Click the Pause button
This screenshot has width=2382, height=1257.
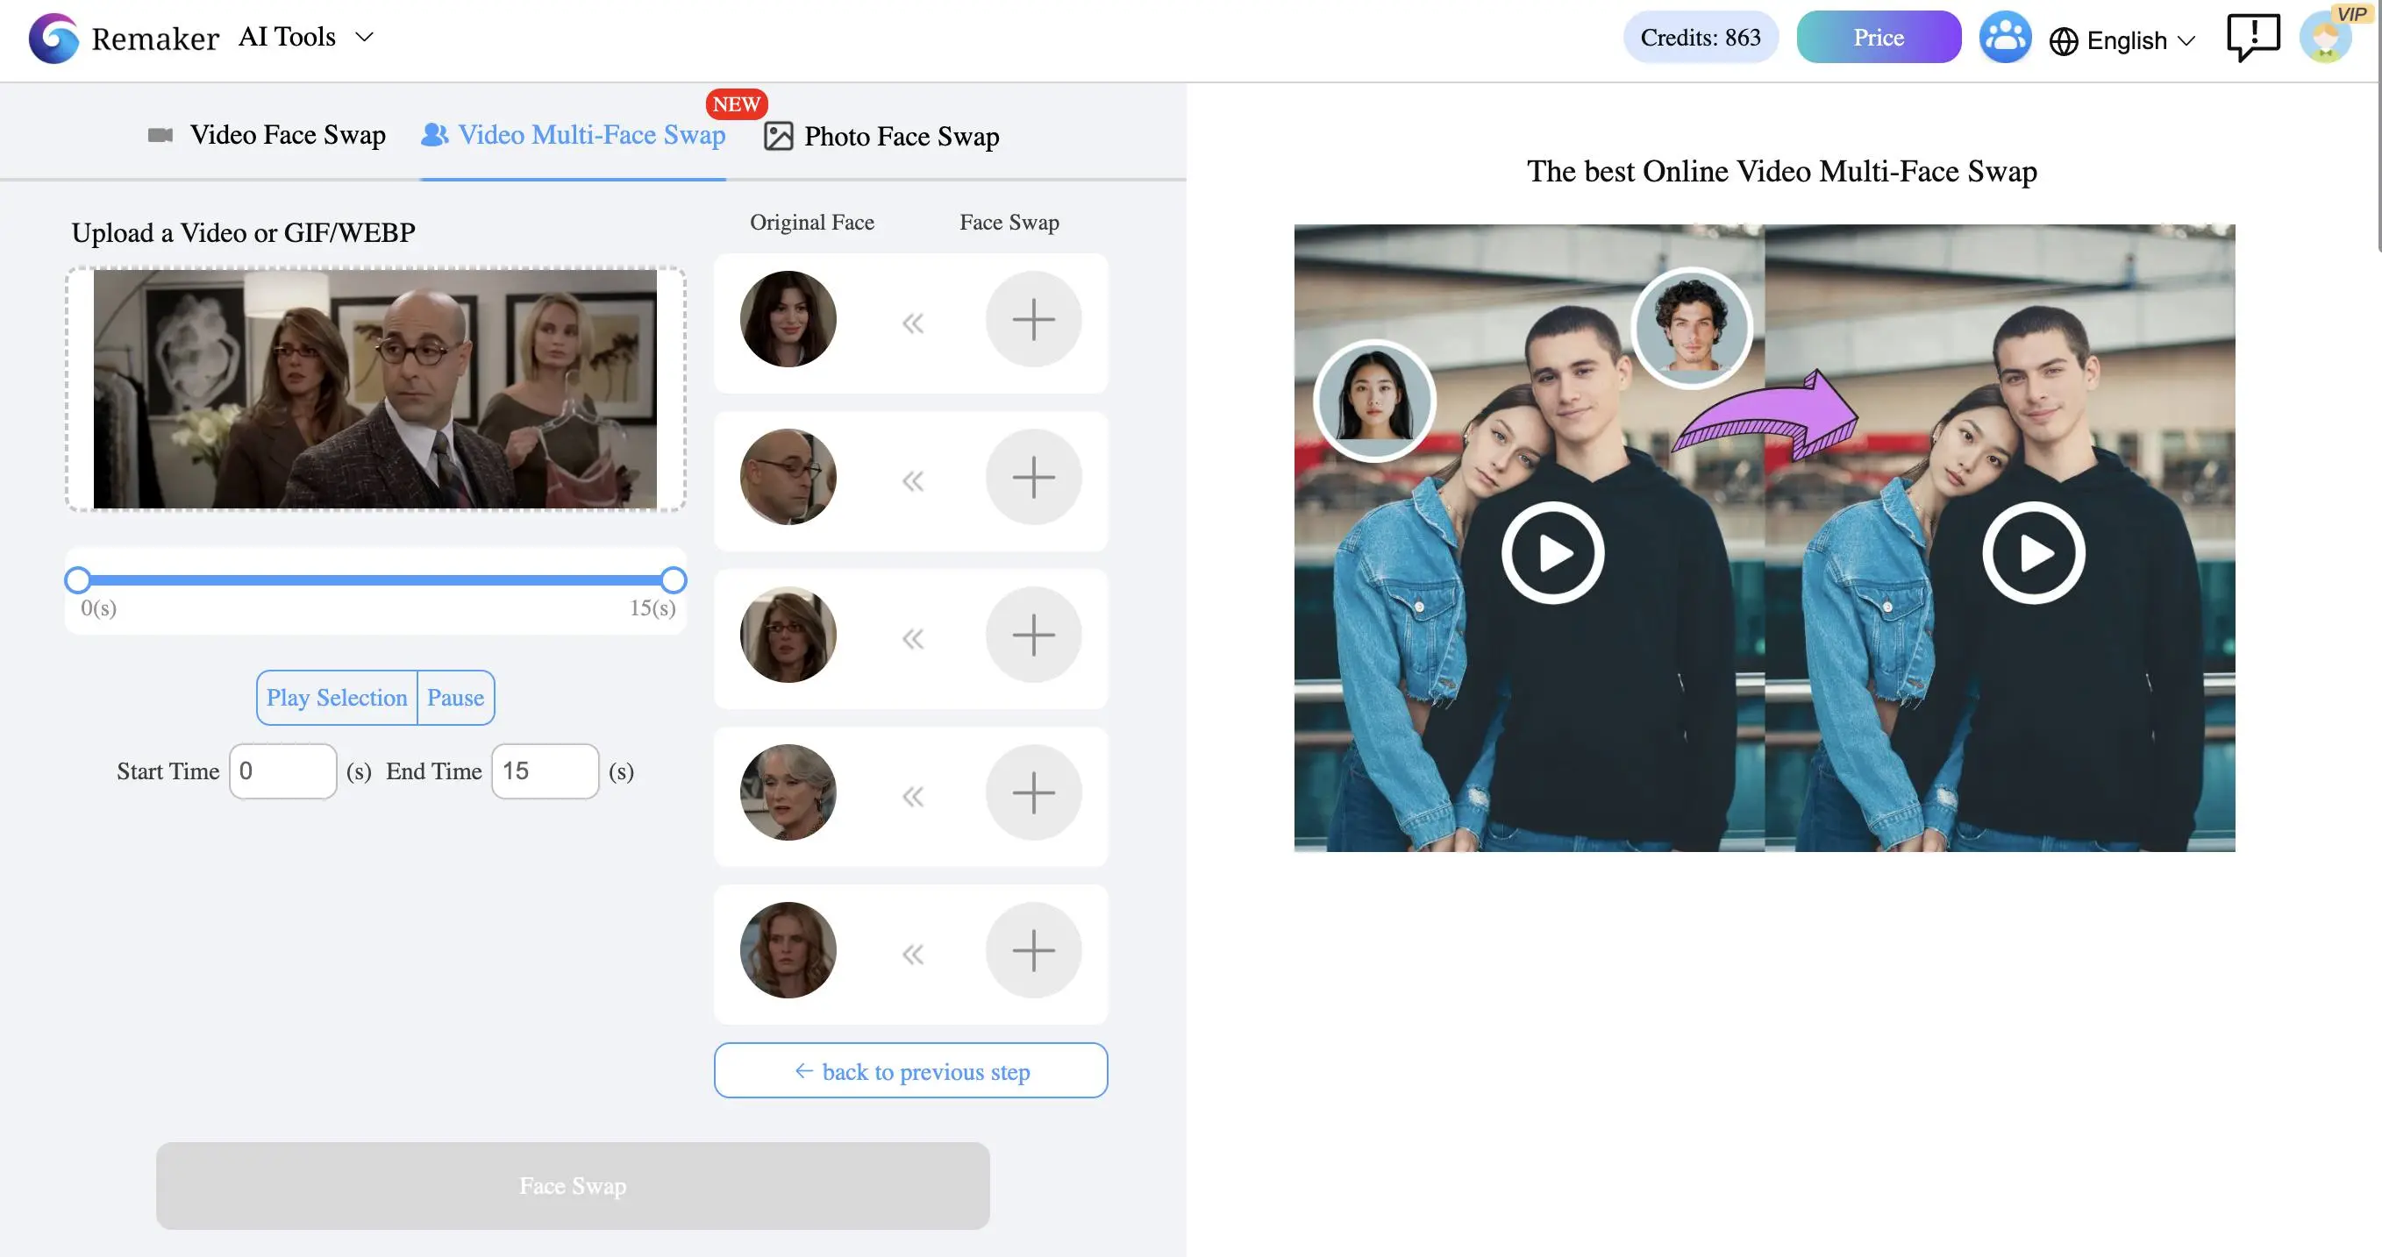pyautogui.click(x=456, y=698)
